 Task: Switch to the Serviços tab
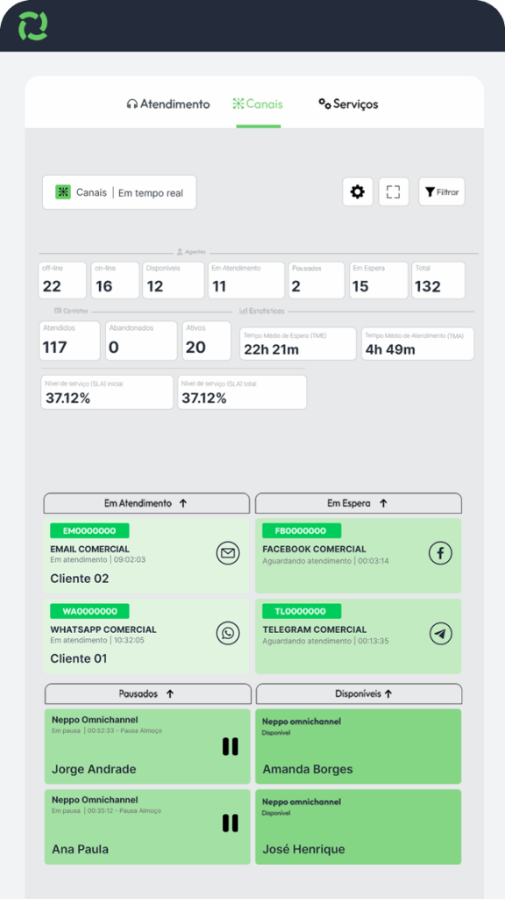[x=348, y=104]
